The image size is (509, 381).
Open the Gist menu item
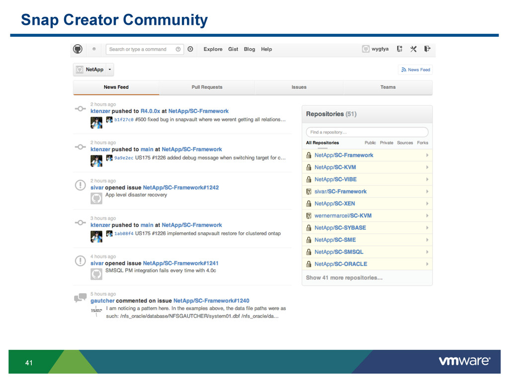tap(233, 49)
